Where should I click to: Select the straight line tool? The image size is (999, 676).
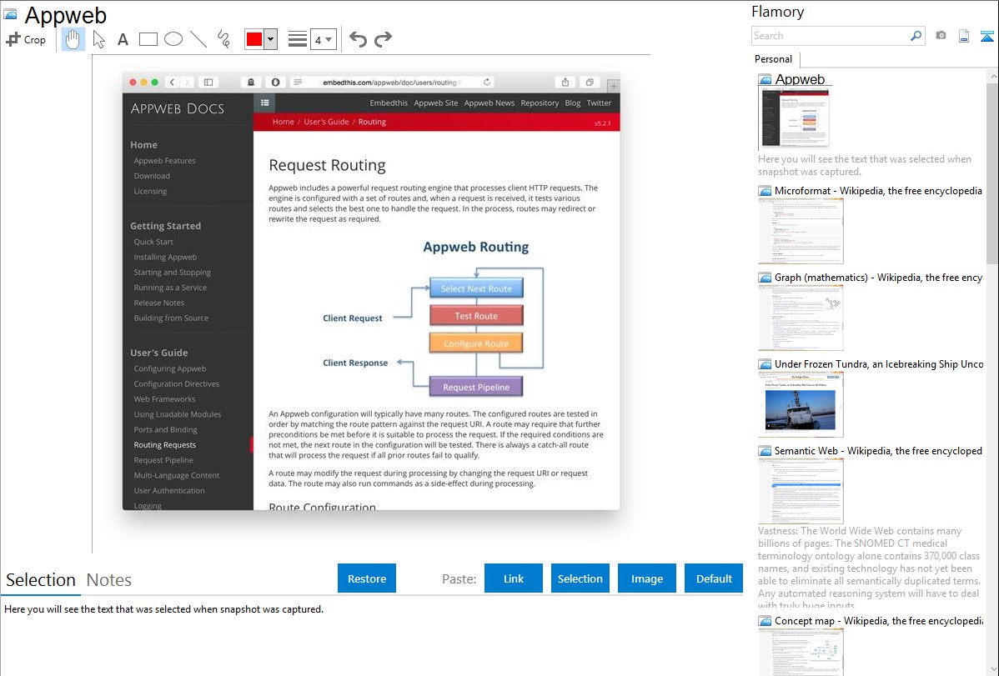[x=198, y=39]
